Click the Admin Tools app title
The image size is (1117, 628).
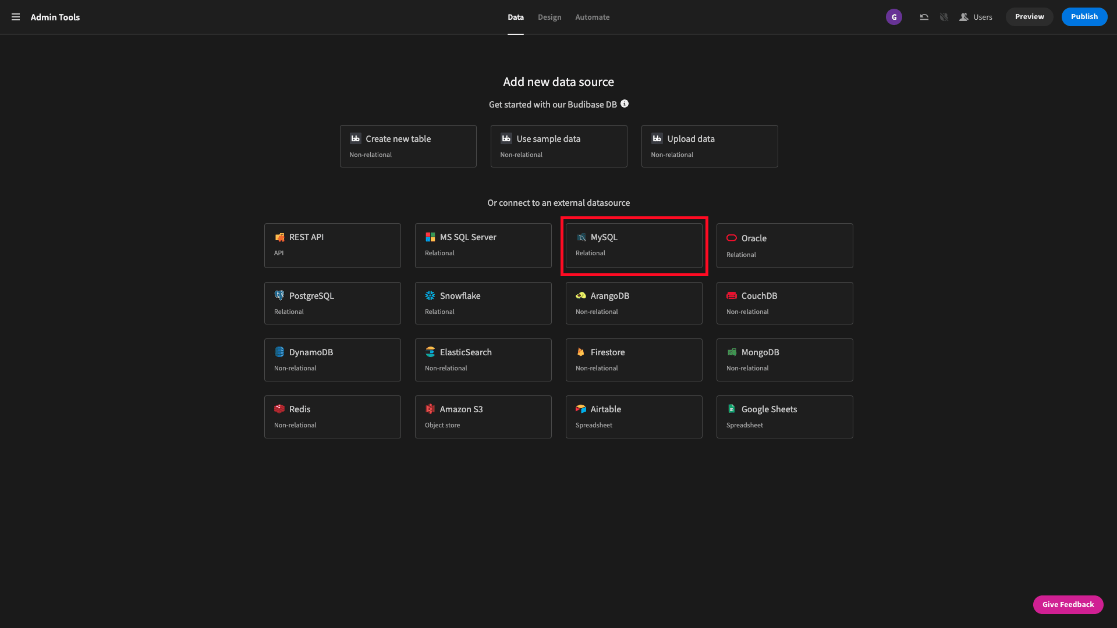point(55,17)
